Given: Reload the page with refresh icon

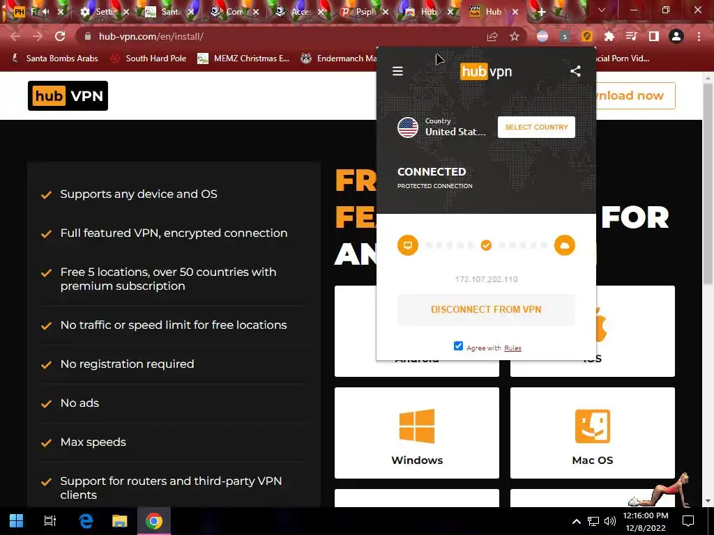Looking at the screenshot, I should (x=60, y=36).
